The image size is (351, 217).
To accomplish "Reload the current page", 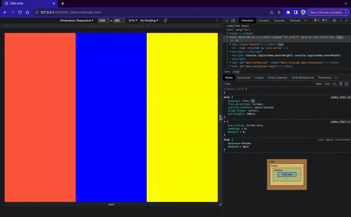I will coord(20,12).
